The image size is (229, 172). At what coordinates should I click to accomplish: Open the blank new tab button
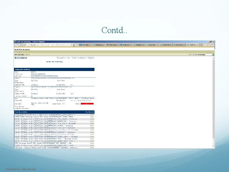[201, 45]
